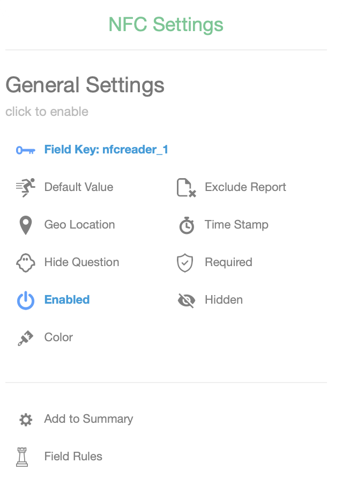
Task: Click the blue key icon
Action: click(25, 150)
